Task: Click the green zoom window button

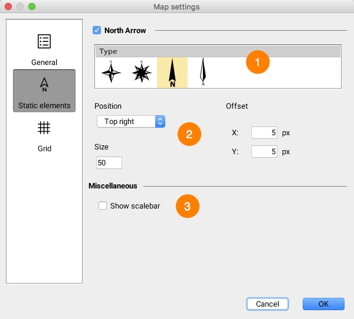Action: click(x=32, y=7)
